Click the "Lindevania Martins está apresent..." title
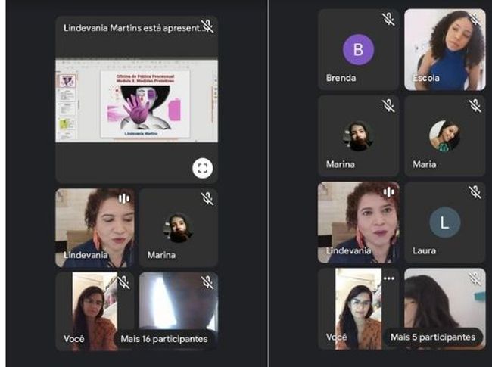The image size is (492, 367). 132,27
